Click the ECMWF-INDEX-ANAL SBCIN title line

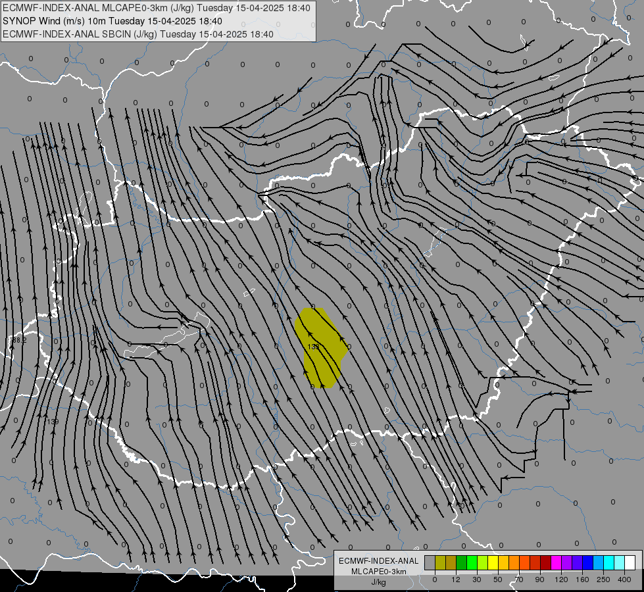coord(138,34)
